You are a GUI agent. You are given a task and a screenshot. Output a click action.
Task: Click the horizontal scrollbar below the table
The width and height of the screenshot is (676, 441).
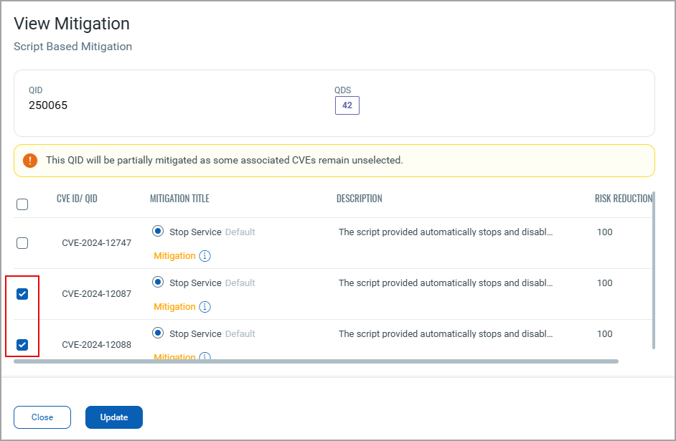click(316, 361)
